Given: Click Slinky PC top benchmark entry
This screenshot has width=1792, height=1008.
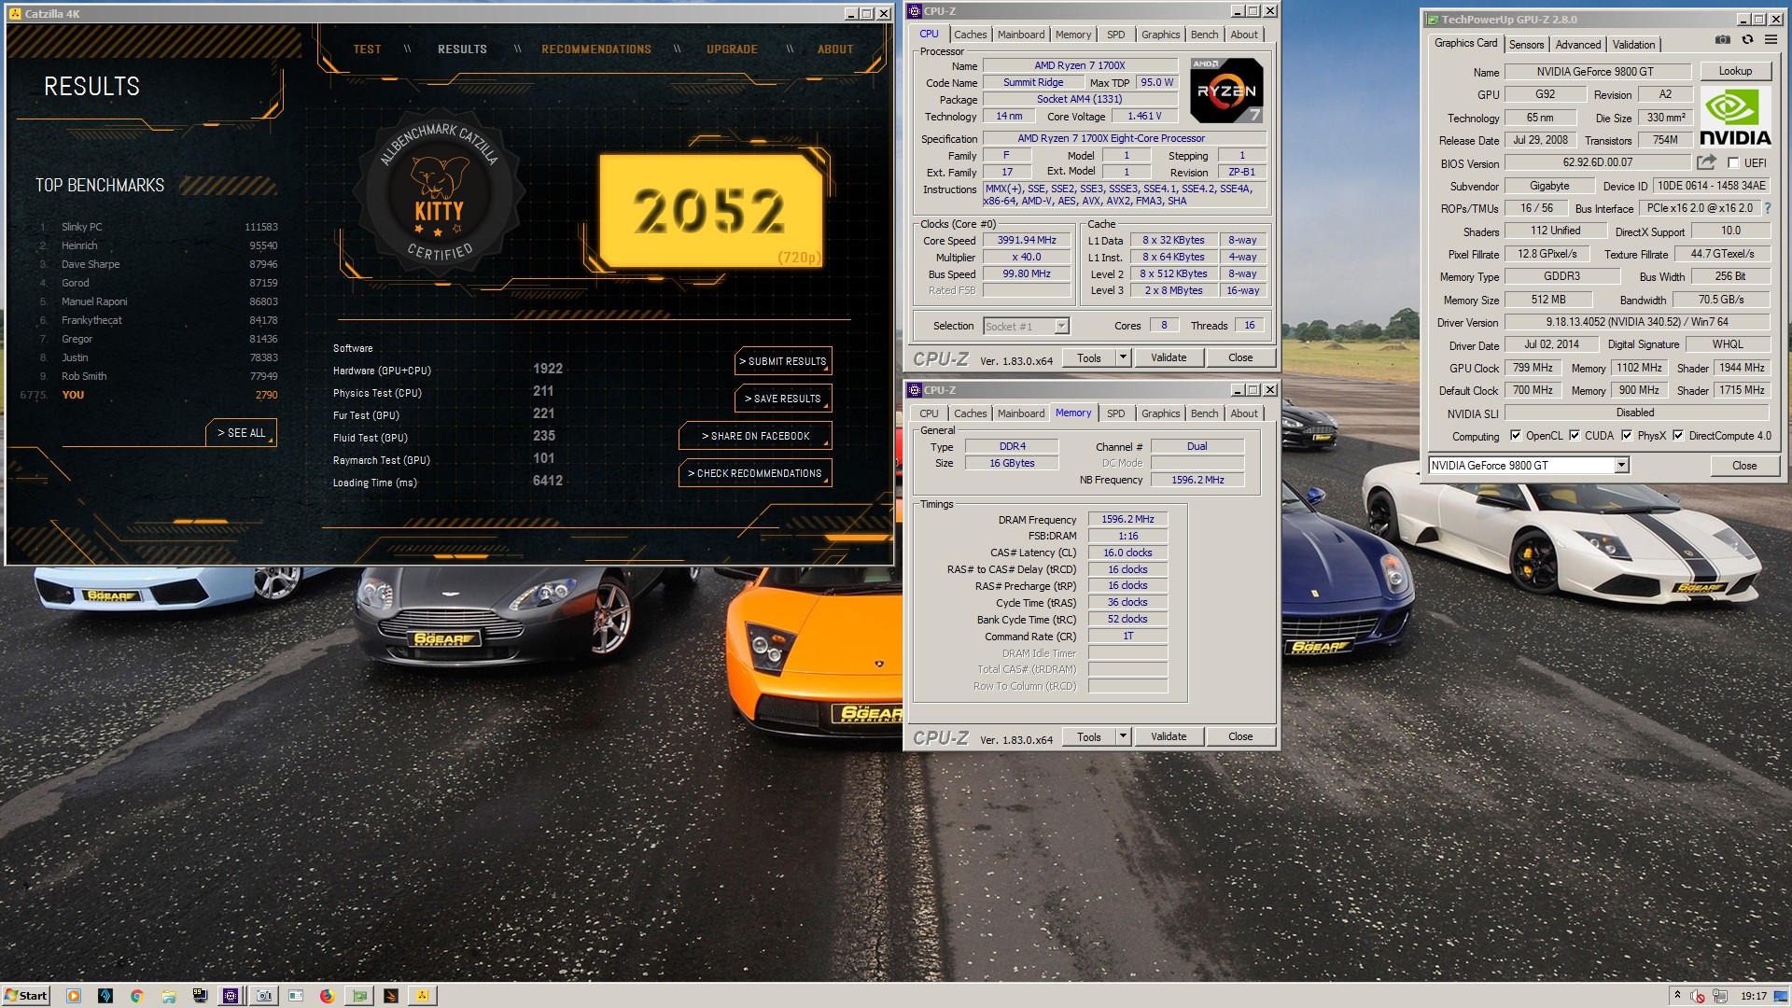Looking at the screenshot, I should click(159, 227).
